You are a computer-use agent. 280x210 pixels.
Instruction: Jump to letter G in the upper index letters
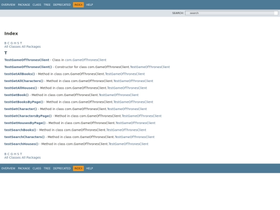(12, 43)
